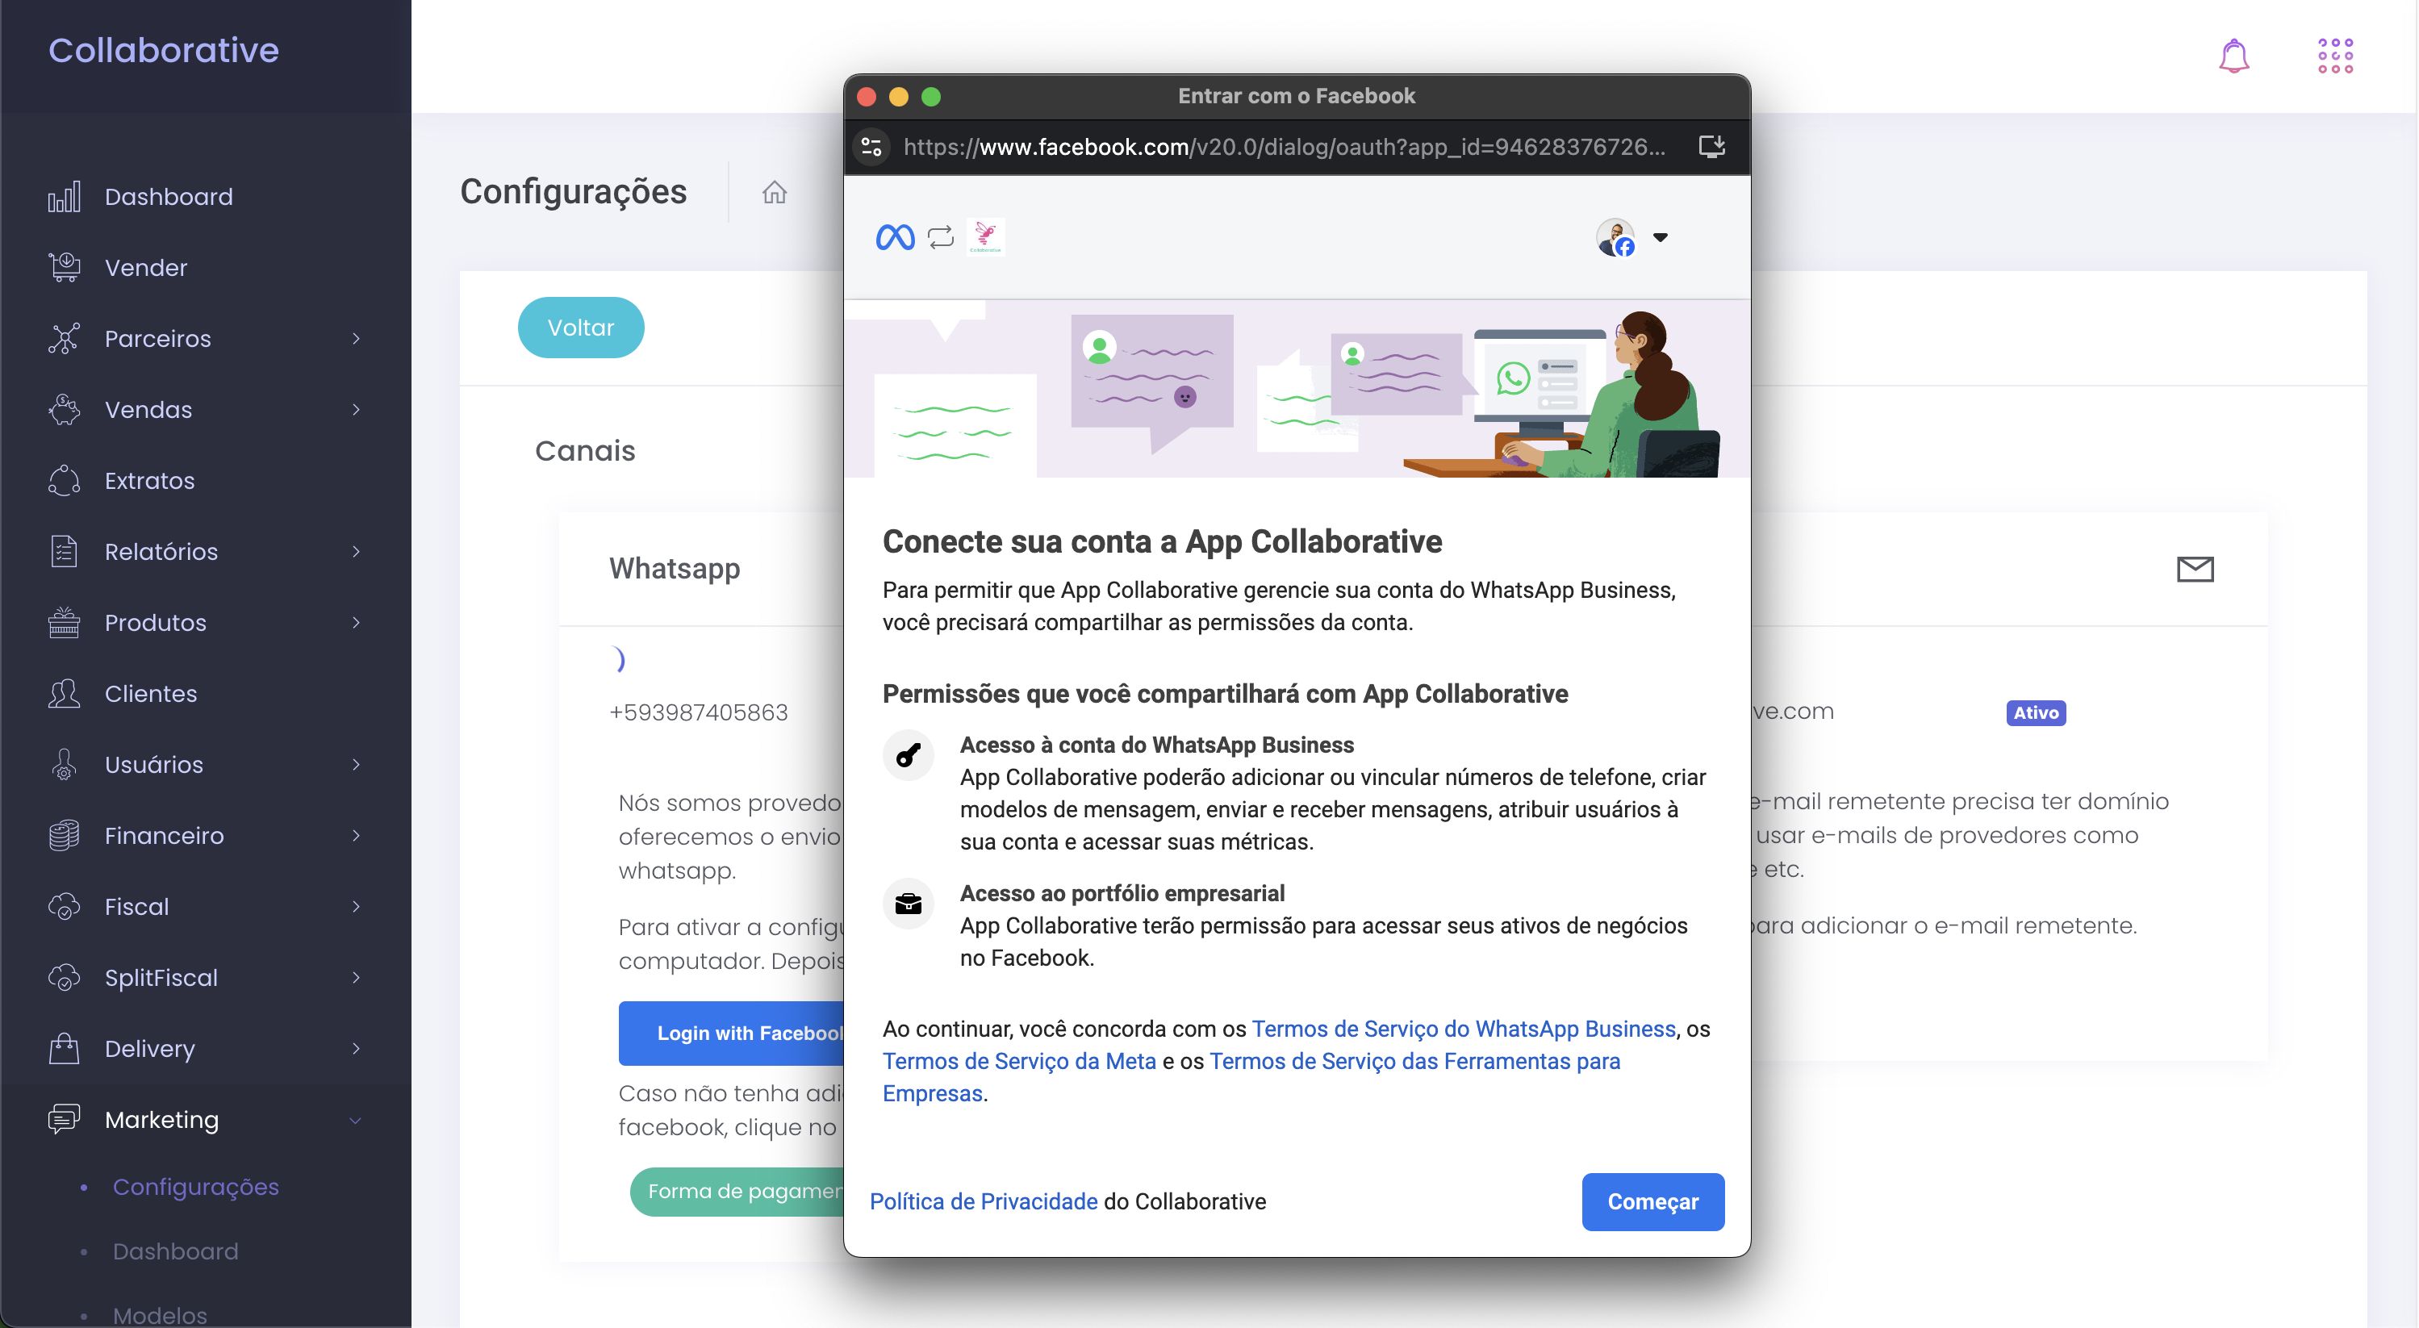Click the Dashboard sidebar icon
2419x1328 pixels.
[64, 196]
